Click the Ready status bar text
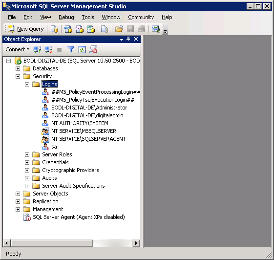The image size is (274, 260). pyautogui.click(x=14, y=254)
